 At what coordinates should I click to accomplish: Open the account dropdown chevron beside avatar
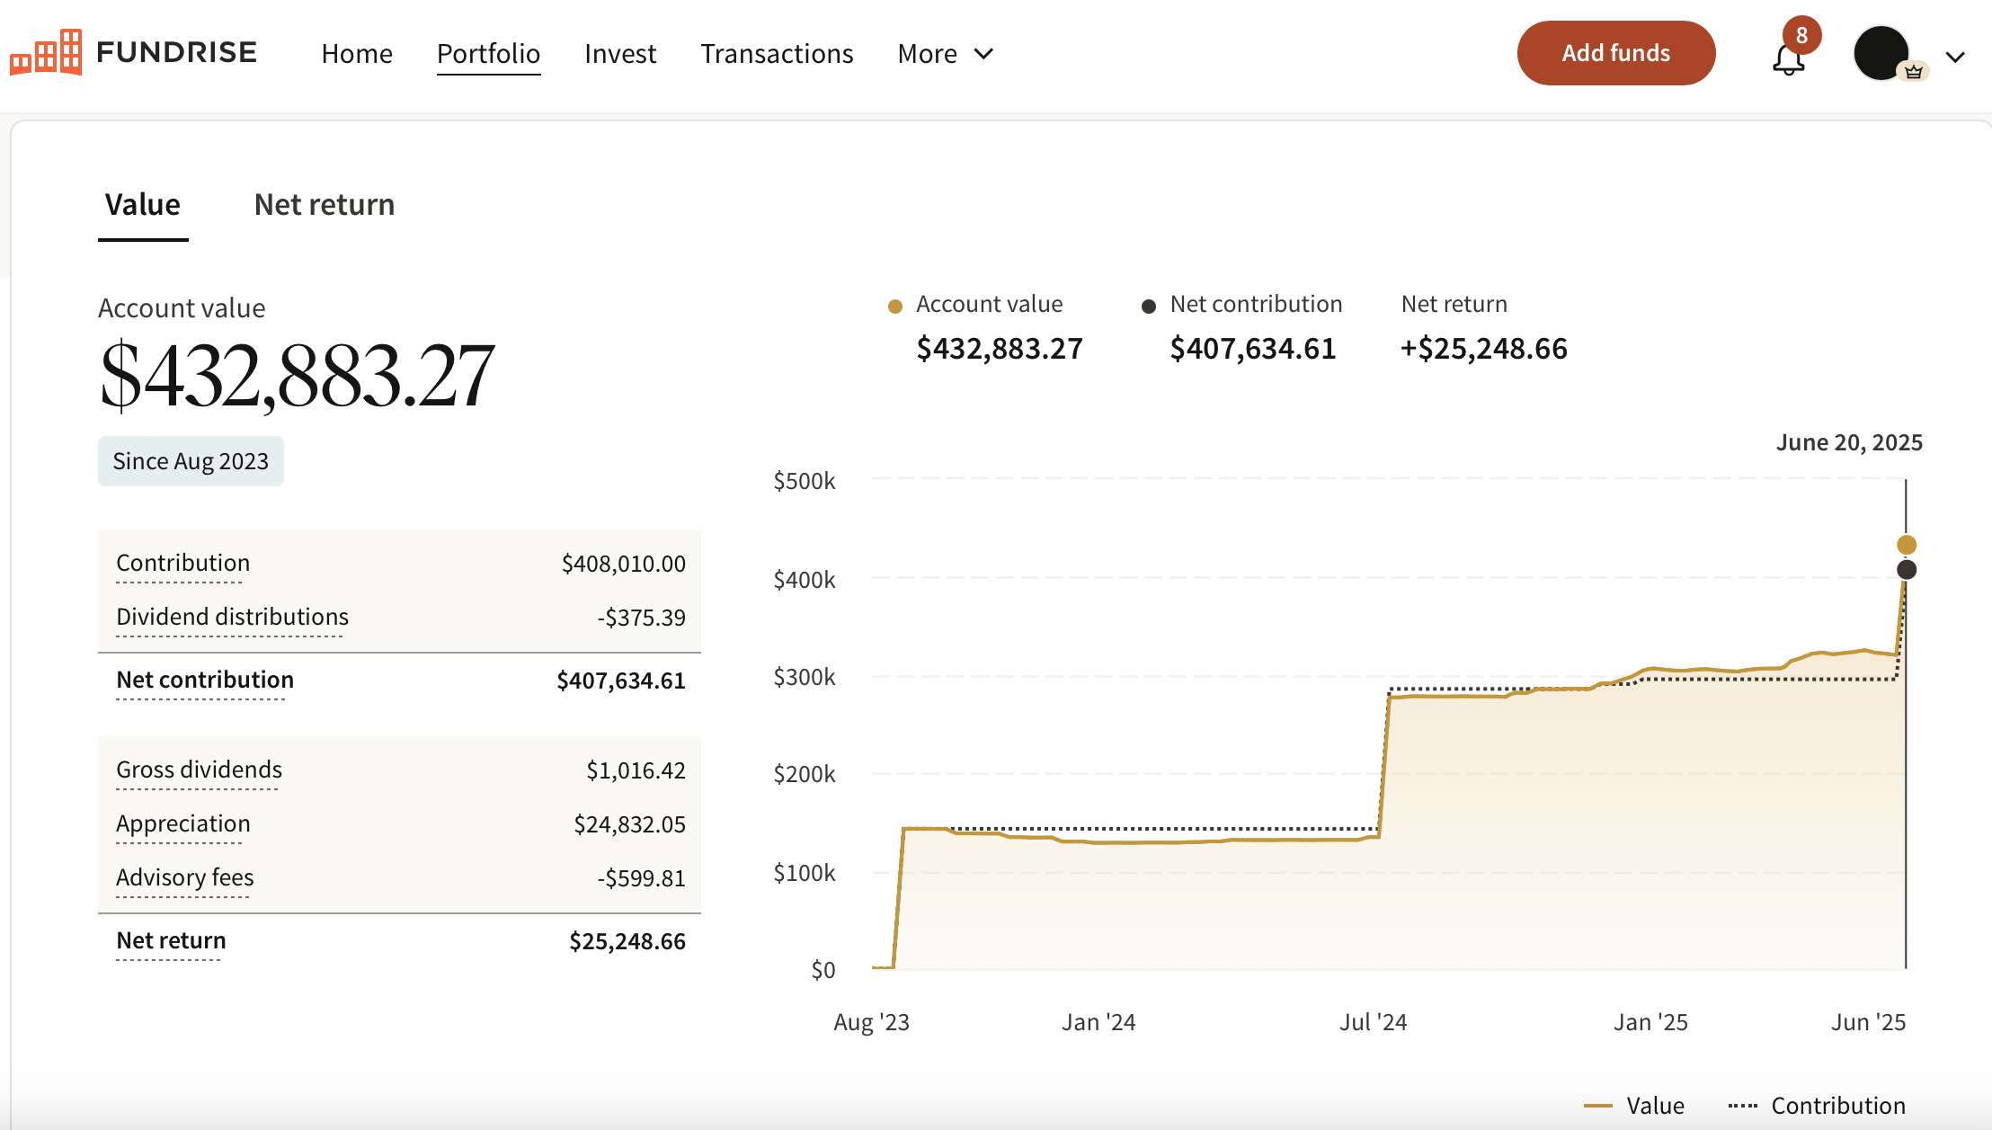click(x=1956, y=57)
